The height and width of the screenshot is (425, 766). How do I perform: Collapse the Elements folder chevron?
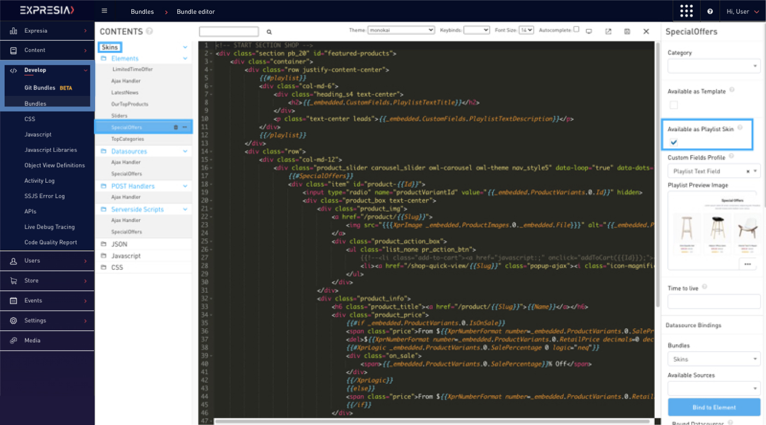pyautogui.click(x=185, y=58)
